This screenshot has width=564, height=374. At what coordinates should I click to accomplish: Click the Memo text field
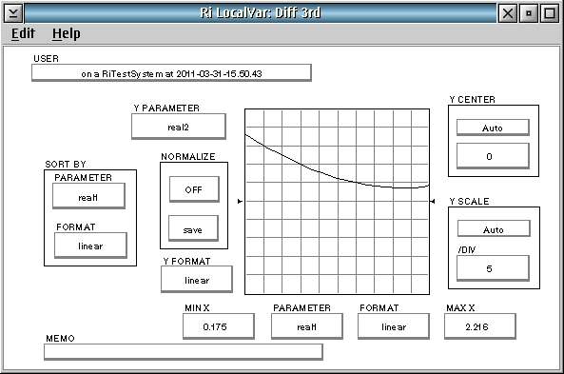(184, 352)
